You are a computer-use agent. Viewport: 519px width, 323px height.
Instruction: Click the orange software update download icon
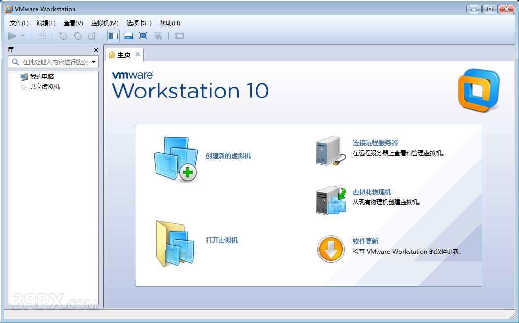(x=331, y=249)
